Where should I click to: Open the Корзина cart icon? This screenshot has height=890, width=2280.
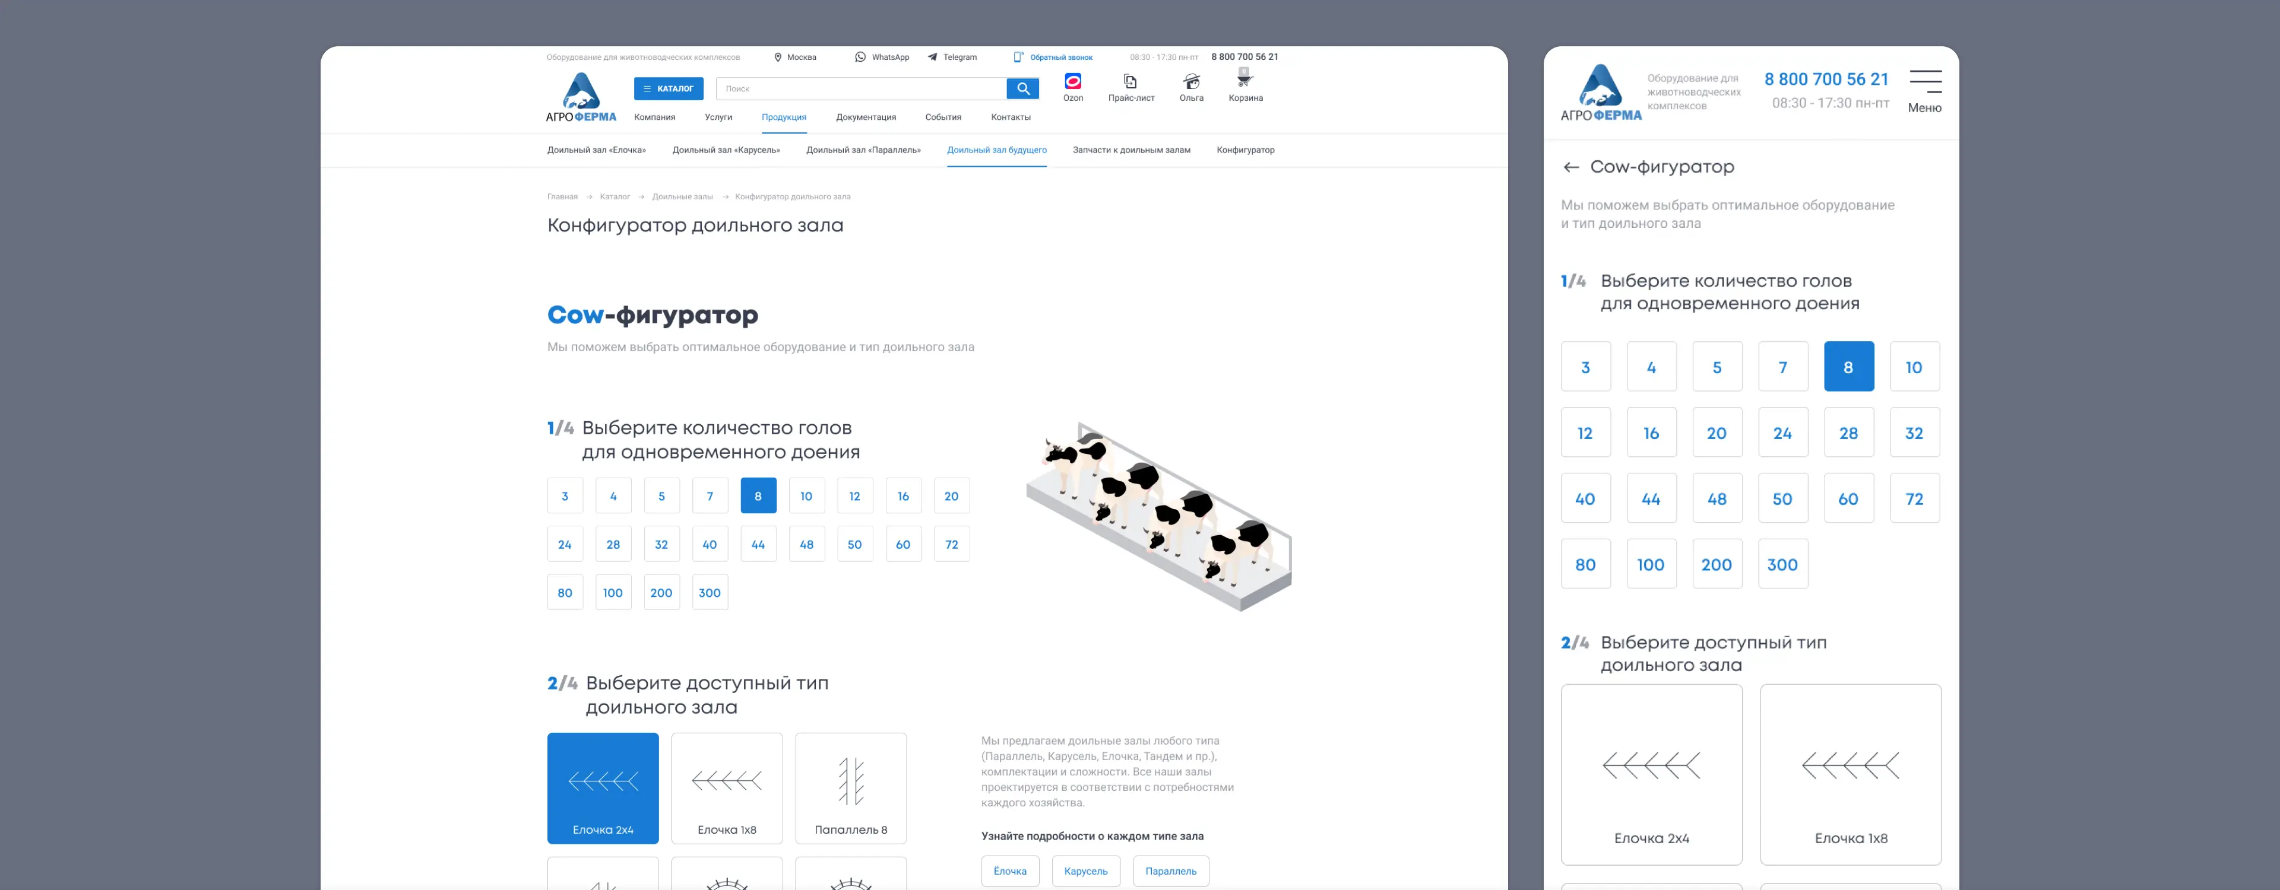point(1244,81)
